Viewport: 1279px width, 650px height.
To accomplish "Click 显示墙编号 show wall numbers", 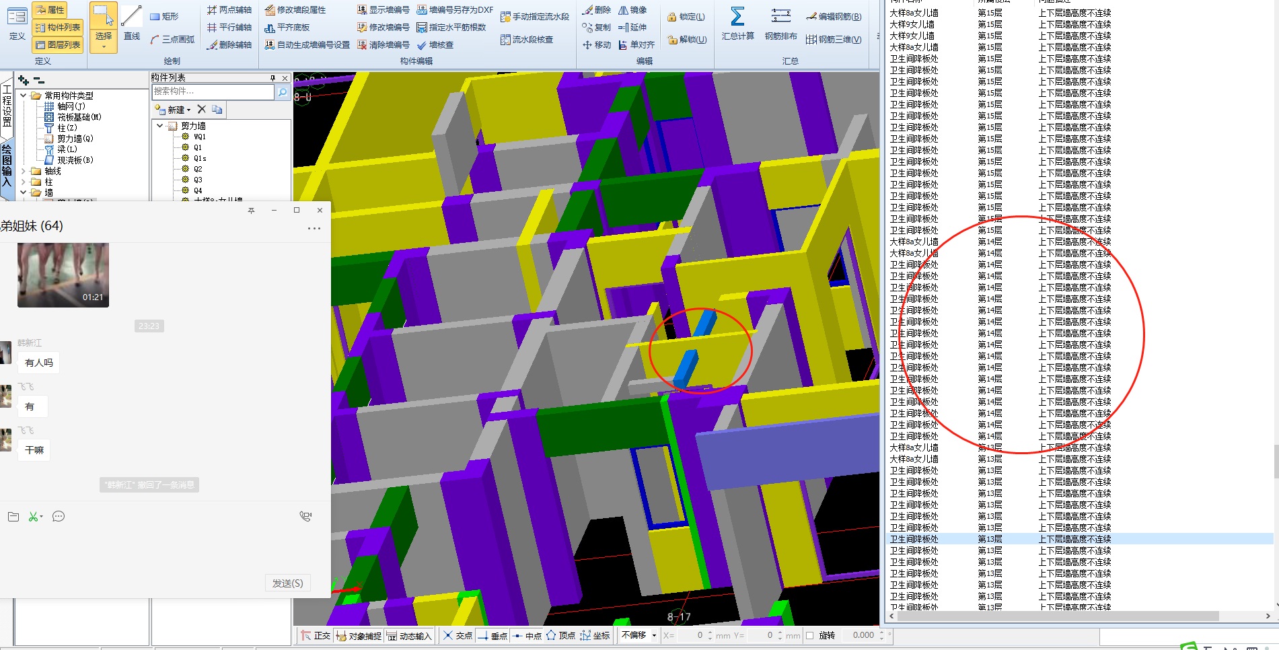I will 383,9.
